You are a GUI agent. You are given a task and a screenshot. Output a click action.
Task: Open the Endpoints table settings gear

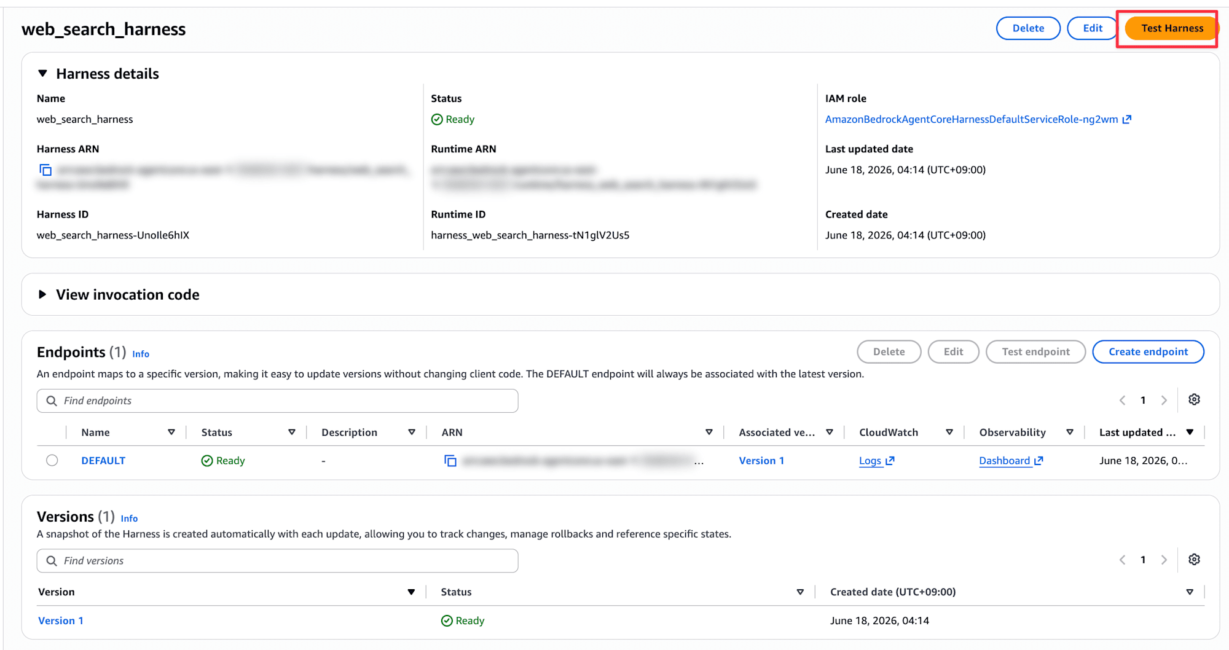click(x=1194, y=400)
